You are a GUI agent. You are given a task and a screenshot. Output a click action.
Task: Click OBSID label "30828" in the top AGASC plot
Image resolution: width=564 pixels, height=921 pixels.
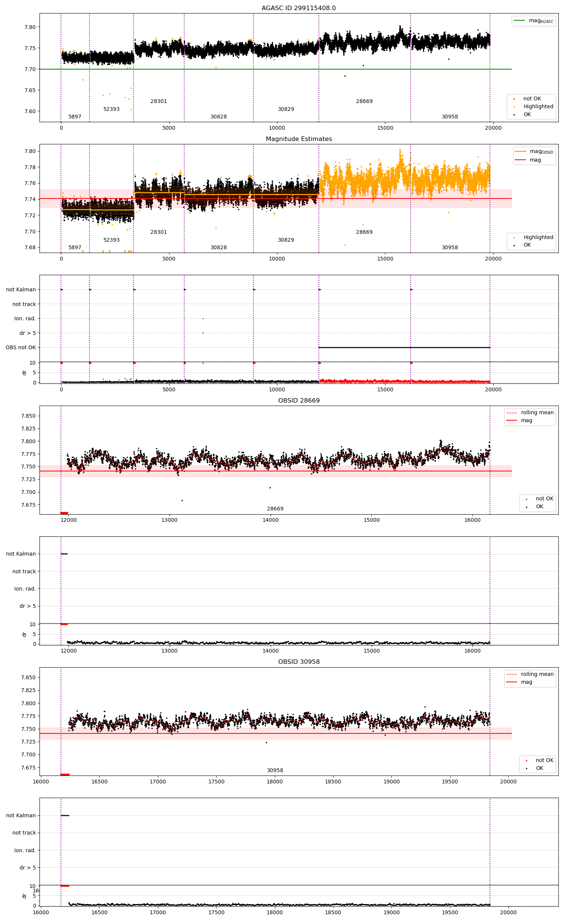pyautogui.click(x=218, y=117)
